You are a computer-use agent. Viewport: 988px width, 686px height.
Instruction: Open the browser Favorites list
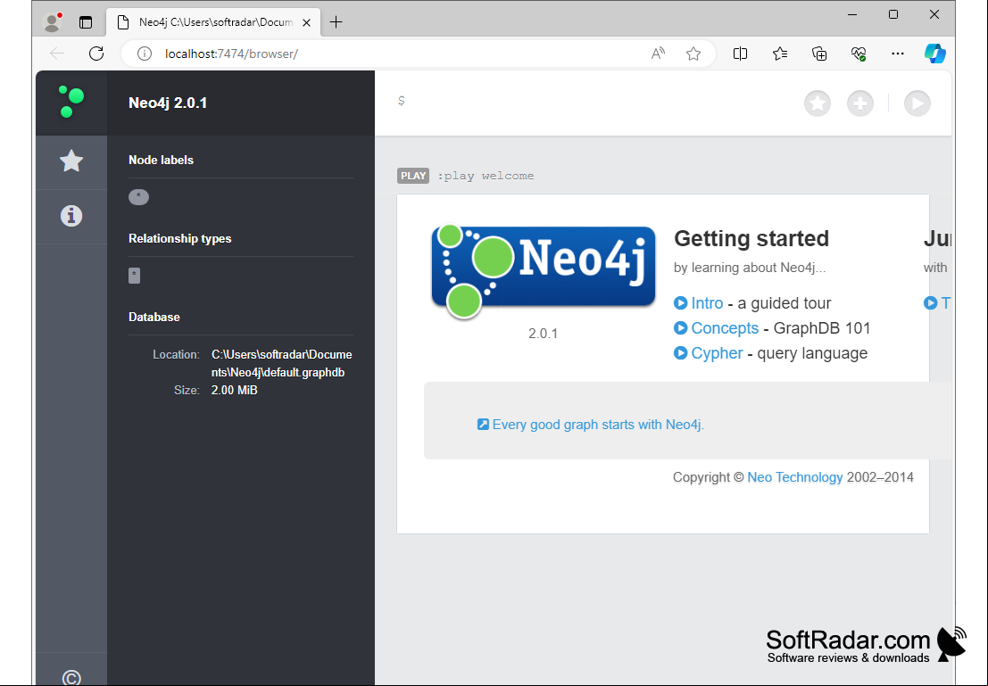780,54
